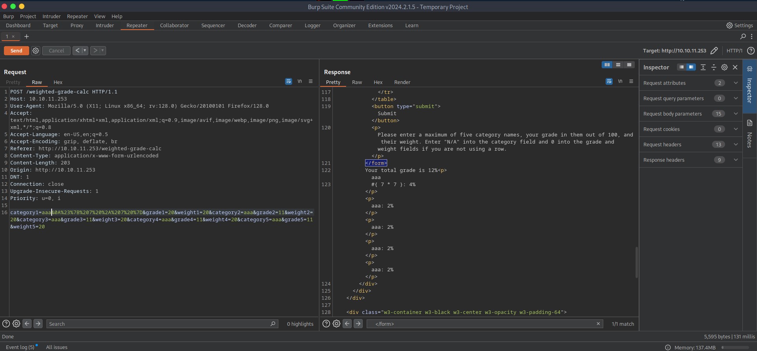Open All issues
This screenshot has height=351, width=757.
pyautogui.click(x=57, y=347)
